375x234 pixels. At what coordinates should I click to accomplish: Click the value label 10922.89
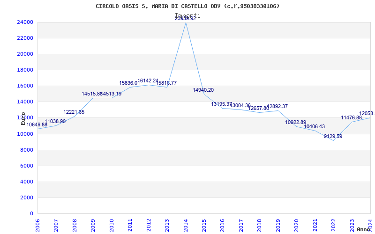pyautogui.click(x=296, y=122)
